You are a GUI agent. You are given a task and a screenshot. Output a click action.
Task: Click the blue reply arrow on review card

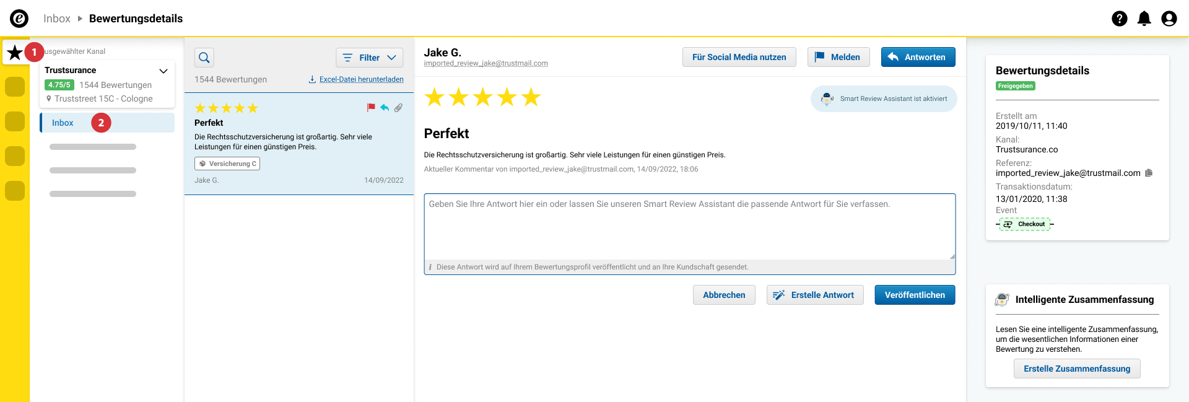(x=385, y=108)
